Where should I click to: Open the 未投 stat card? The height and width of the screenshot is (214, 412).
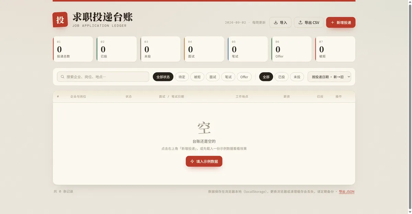160,49
